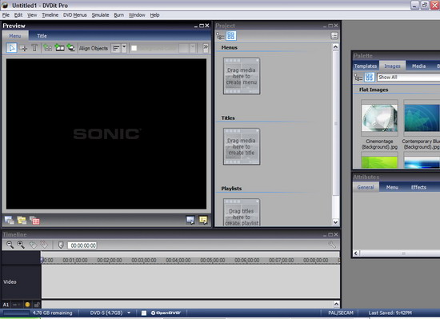Open the DVD-5 (4.7GB) disc size dropdown
The image size is (440, 319).
pyautogui.click(x=129, y=313)
